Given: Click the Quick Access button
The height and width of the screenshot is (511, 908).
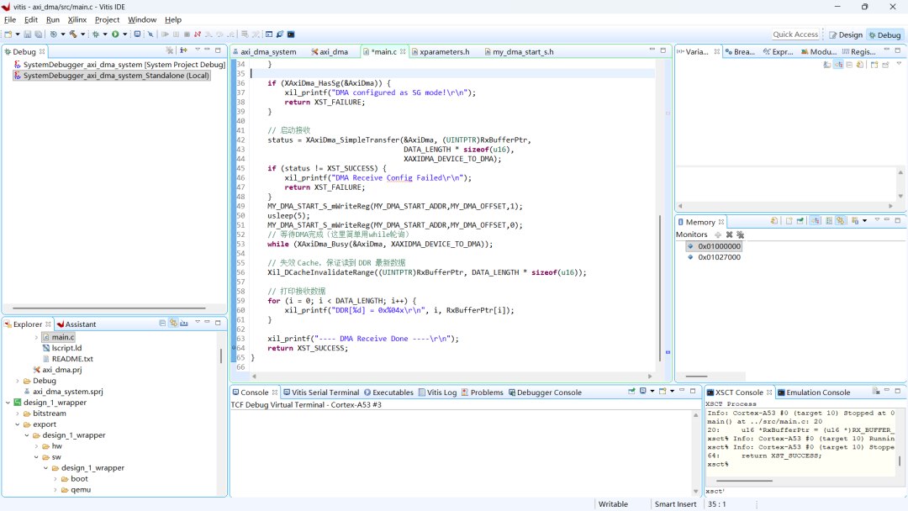Looking at the screenshot, I should [794, 34].
